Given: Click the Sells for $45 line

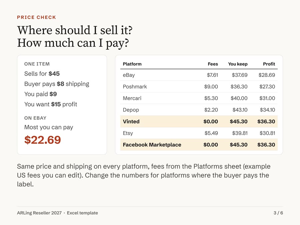Looking at the screenshot, I should (x=42, y=74).
